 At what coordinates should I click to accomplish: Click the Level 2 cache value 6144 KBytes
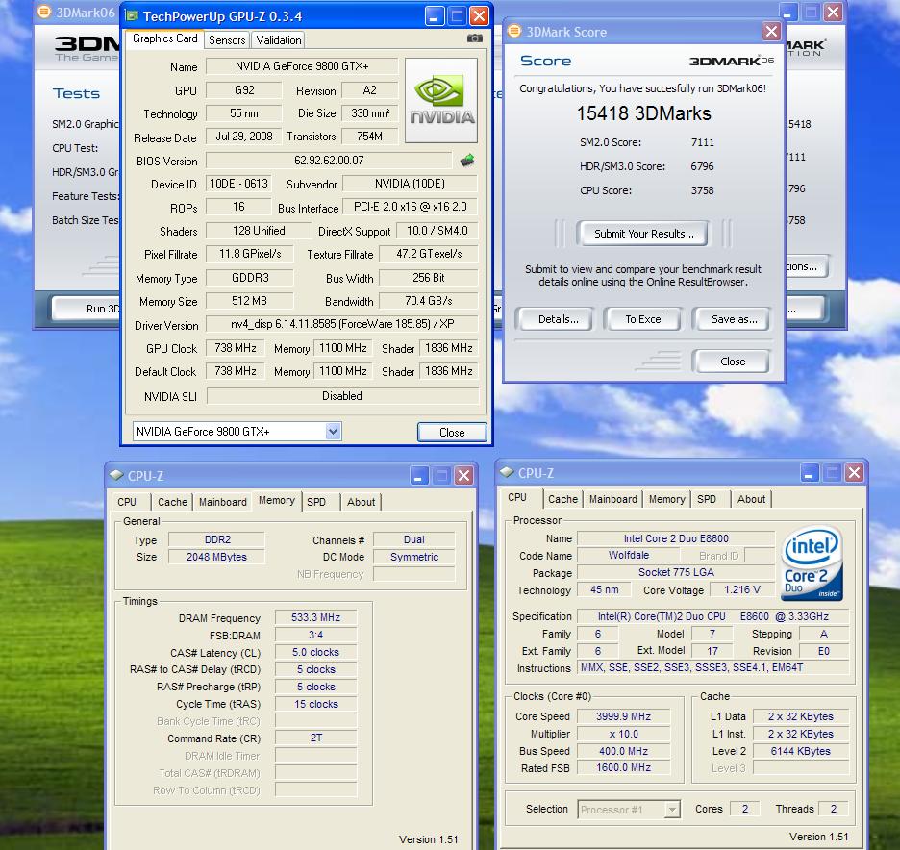click(801, 751)
